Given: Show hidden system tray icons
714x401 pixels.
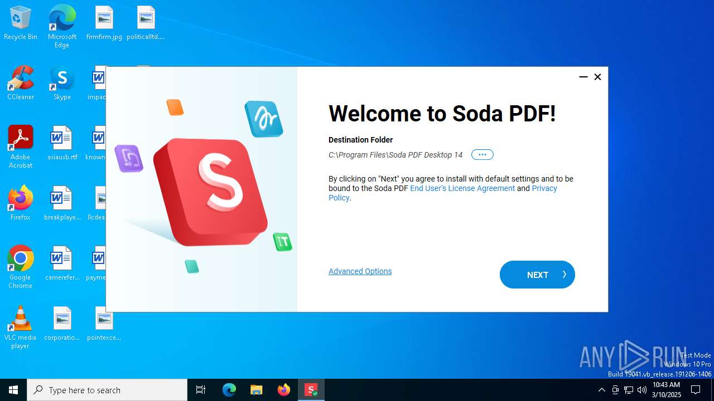Looking at the screenshot, I should (601, 390).
